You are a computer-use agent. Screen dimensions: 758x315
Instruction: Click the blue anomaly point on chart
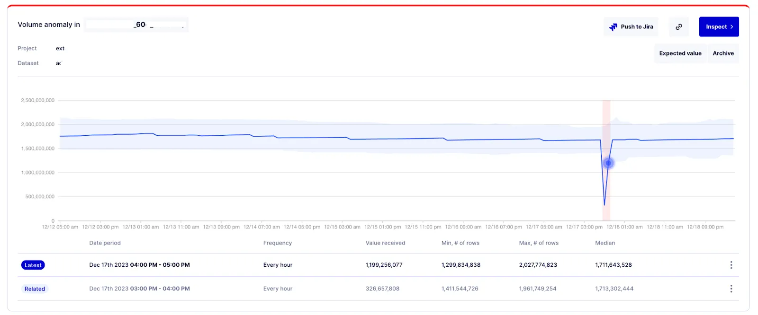point(608,163)
